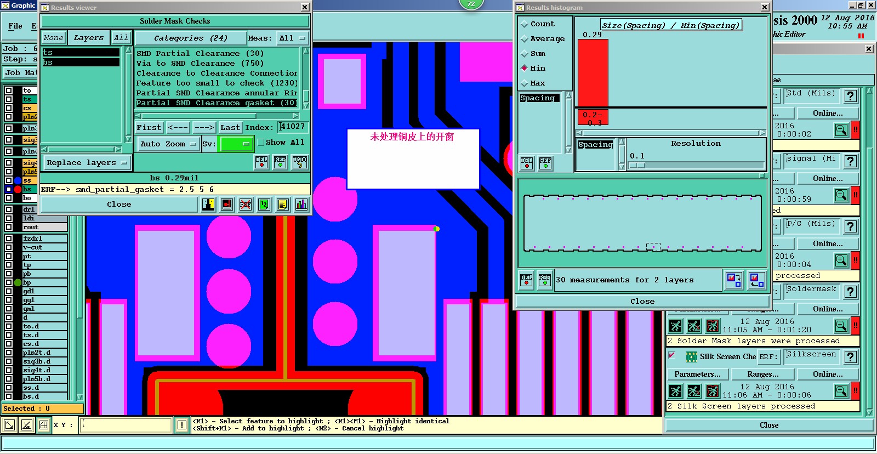Select the Max radio option

(x=525, y=83)
